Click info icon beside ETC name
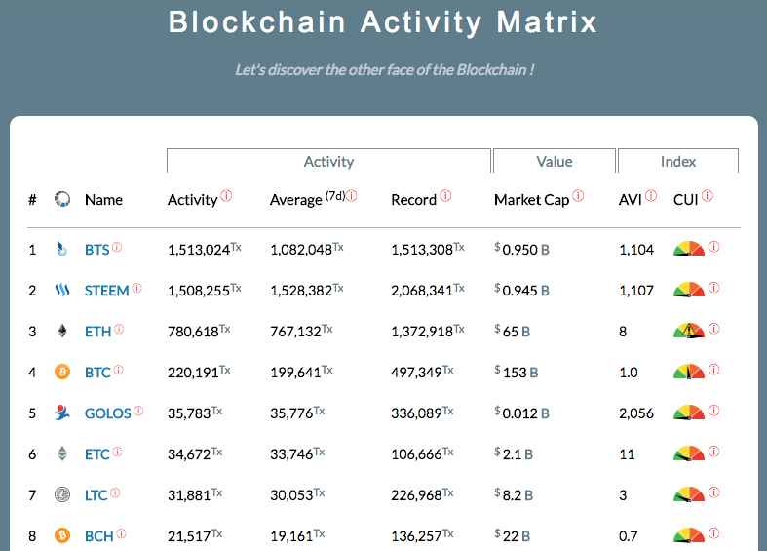This screenshot has height=551, width=767. point(117,453)
